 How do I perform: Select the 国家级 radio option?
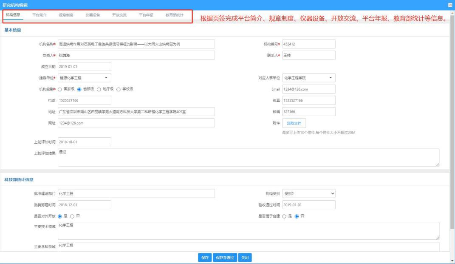pyautogui.click(x=60, y=89)
